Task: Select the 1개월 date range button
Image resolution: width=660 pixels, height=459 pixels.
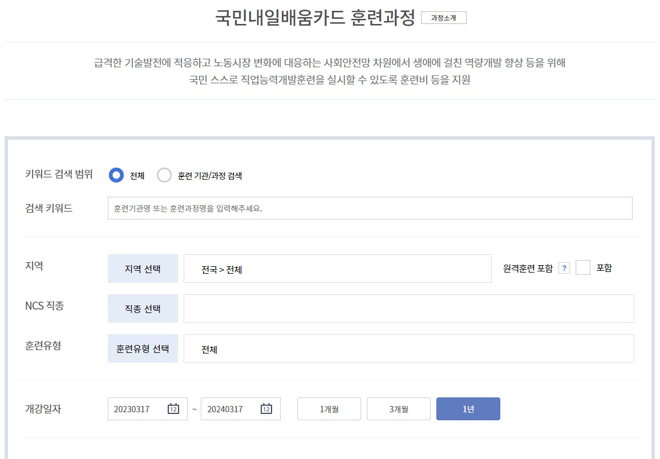Action: 329,408
